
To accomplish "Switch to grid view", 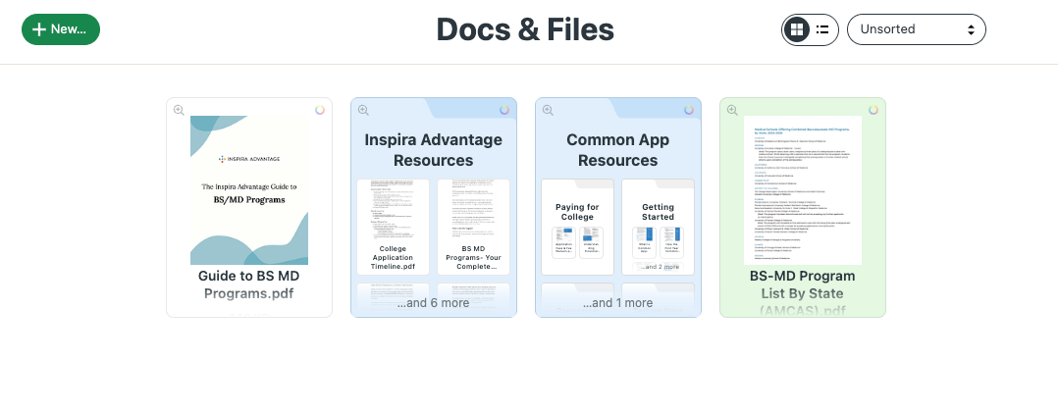I will pos(797,29).
